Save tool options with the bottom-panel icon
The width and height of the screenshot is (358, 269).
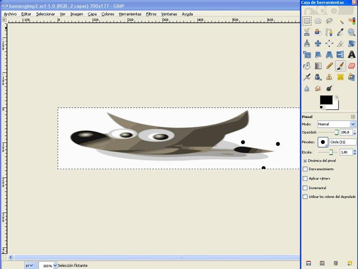[x=308, y=263]
